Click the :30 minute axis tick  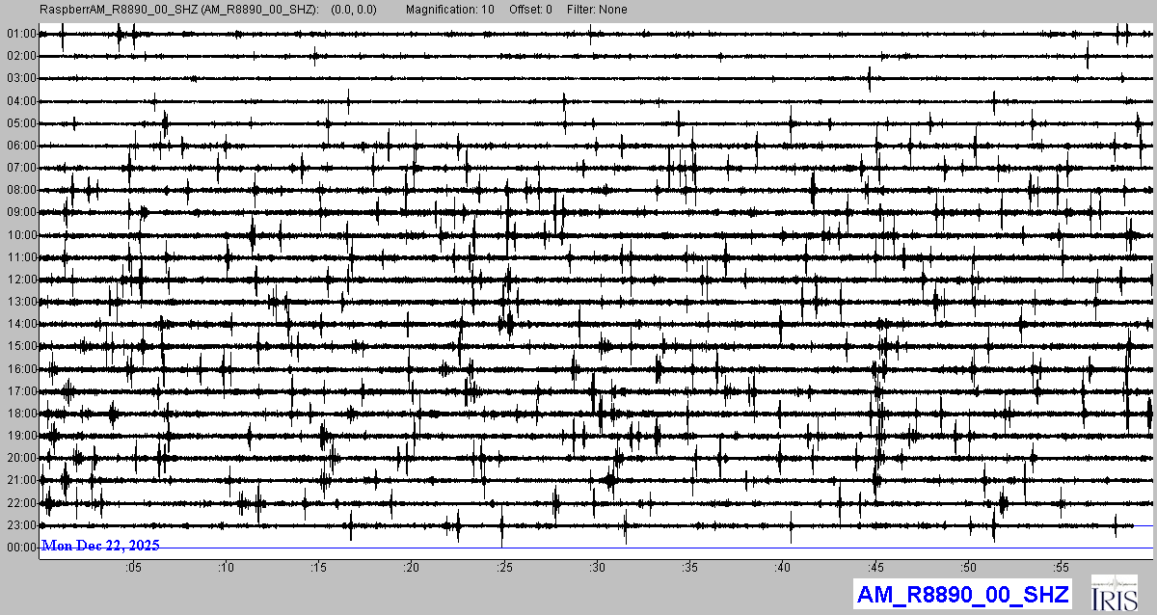598,567
